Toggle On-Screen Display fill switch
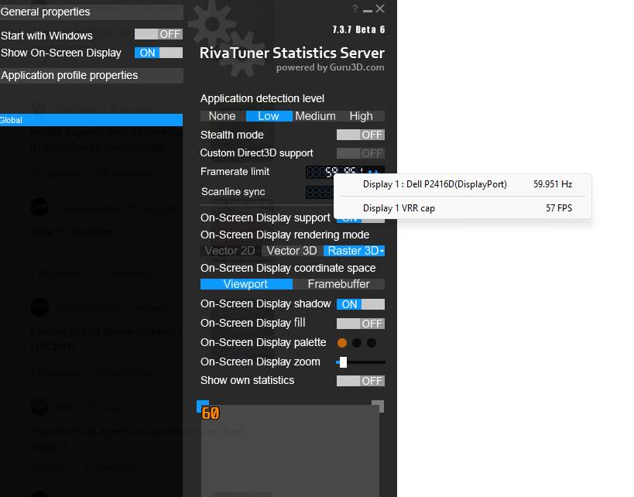This screenshot has height=497, width=634. pos(360,324)
